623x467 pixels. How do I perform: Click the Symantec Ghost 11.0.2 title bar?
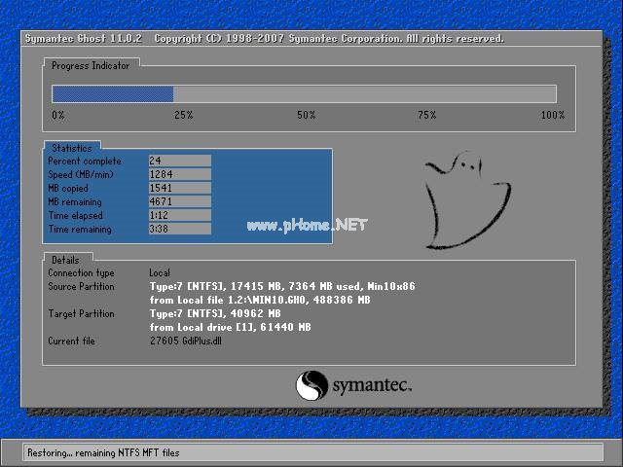click(263, 39)
